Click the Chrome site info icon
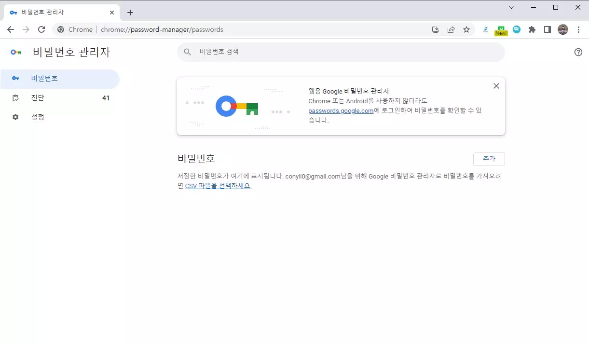This screenshot has height=344, width=589. coord(61,29)
